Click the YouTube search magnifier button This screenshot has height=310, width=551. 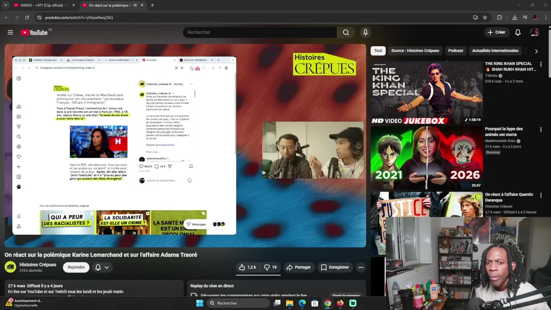(x=346, y=32)
